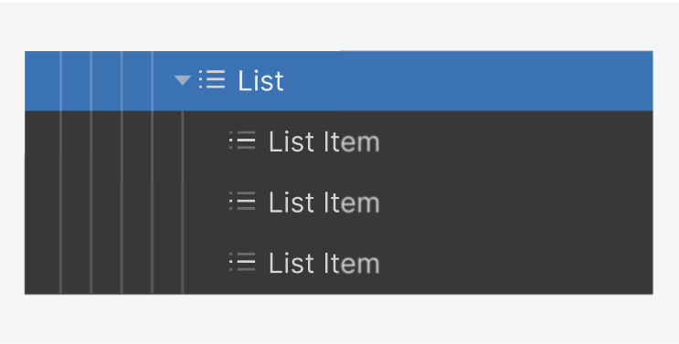This screenshot has height=344, width=679.
Task: Click empty row space after third List Item label
Action: pyautogui.click(x=515, y=262)
